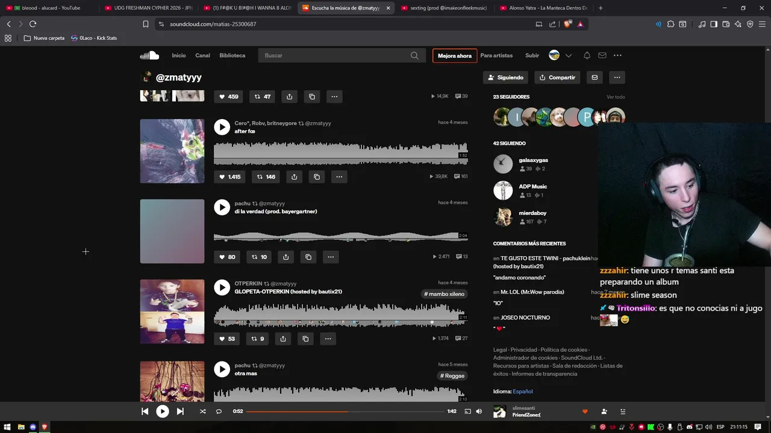Screen dimensions: 771x433
Task: Share the 'GLOPETA-OTPERKIN' track
Action: (x=283, y=339)
